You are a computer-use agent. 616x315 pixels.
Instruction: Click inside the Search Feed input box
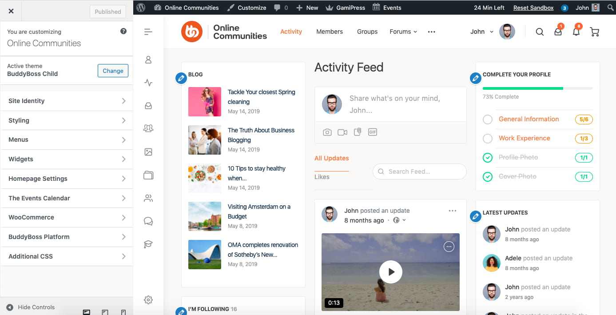tap(419, 171)
